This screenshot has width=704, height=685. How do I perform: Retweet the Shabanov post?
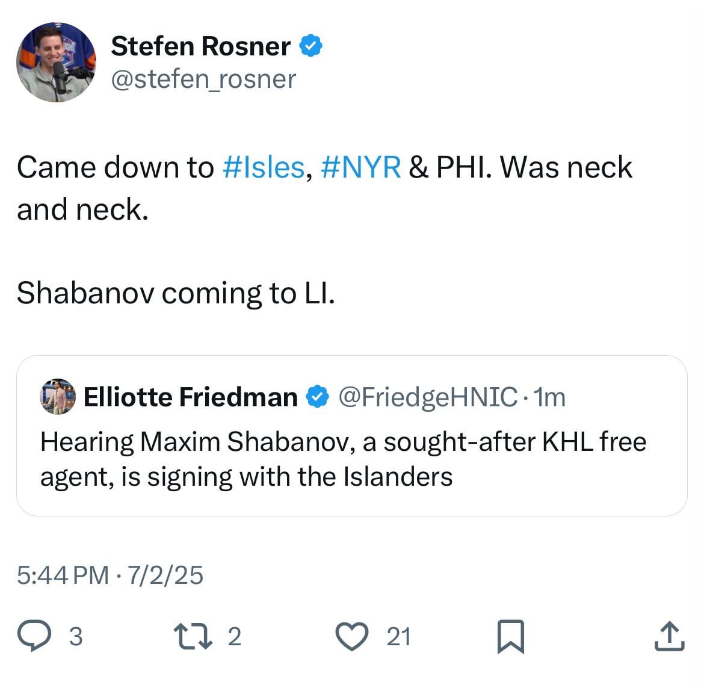point(189,636)
